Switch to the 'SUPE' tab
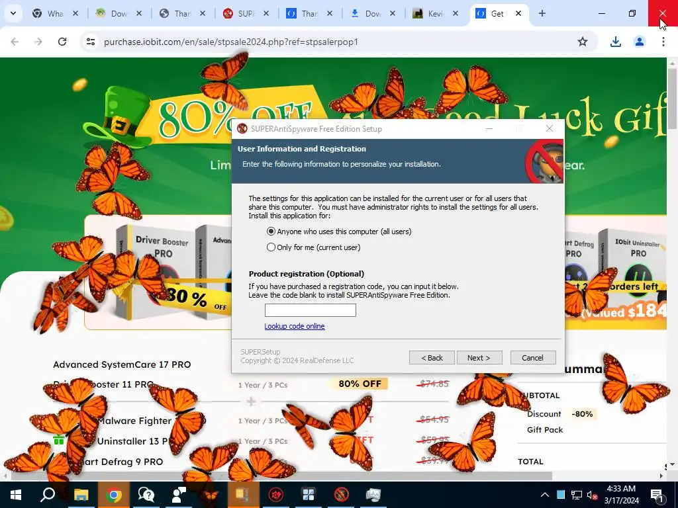Image resolution: width=678 pixels, height=508 pixels. tap(238, 13)
